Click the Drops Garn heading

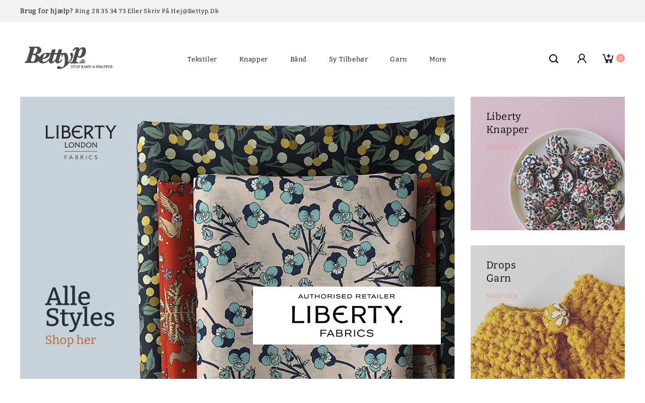pos(501,272)
